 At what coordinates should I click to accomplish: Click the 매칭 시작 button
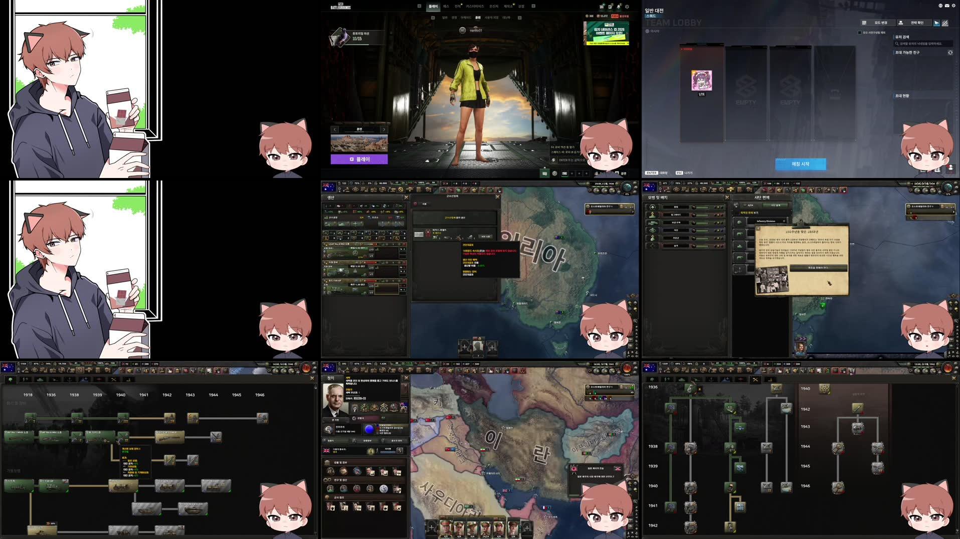[x=800, y=164]
